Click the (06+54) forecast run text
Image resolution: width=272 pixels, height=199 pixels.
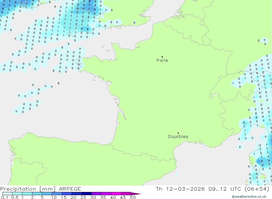tap(257, 189)
